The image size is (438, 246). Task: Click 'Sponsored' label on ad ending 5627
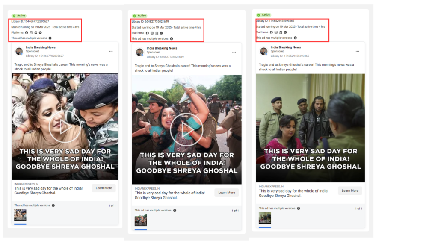point(33,51)
